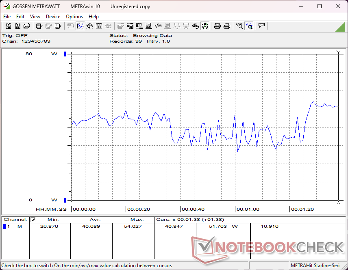This screenshot has width=348, height=270.
Task: Click the save-export disk icon
Action: 8,26
